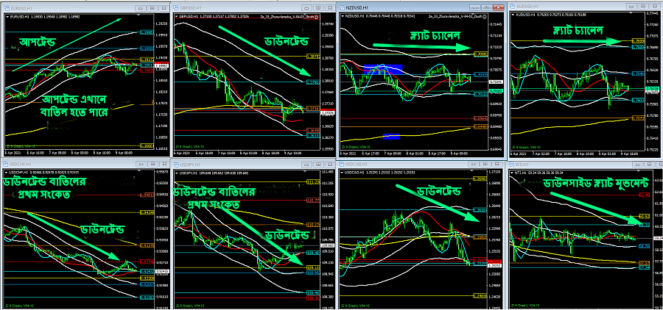
Task: Click the NZDUSD,H1 chart window icon
Action: pos(342,7)
